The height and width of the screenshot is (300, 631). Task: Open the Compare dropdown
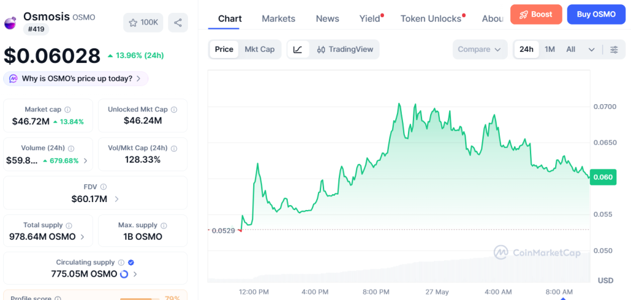(x=479, y=49)
